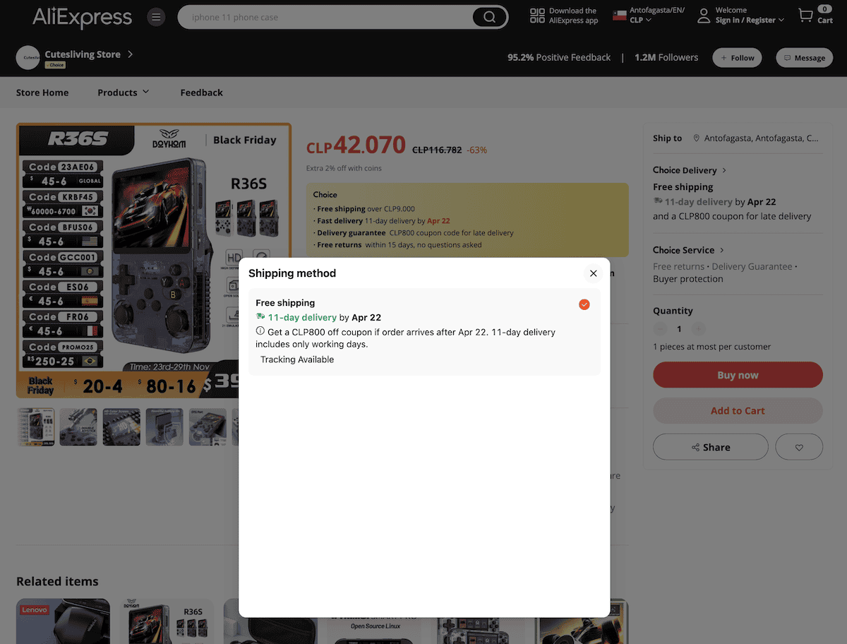Expand the Products dropdown menu
This screenshot has height=644, width=847.
coord(123,92)
